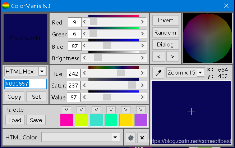Decrease Brightness with its left arrow
The image size is (235, 148).
click(x=84, y=58)
